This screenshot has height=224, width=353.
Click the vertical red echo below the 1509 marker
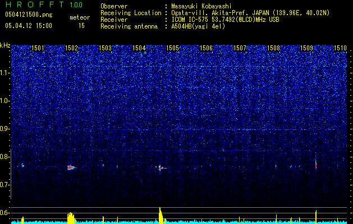pos(316,165)
